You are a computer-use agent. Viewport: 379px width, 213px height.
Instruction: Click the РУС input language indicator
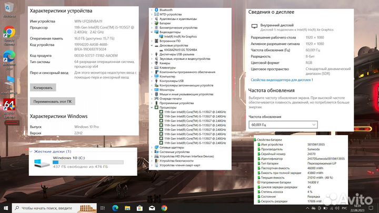(344, 208)
